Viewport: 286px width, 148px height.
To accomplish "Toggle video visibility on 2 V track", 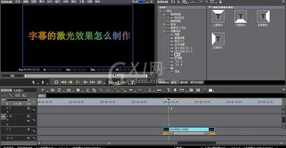I will click(x=28, y=108).
